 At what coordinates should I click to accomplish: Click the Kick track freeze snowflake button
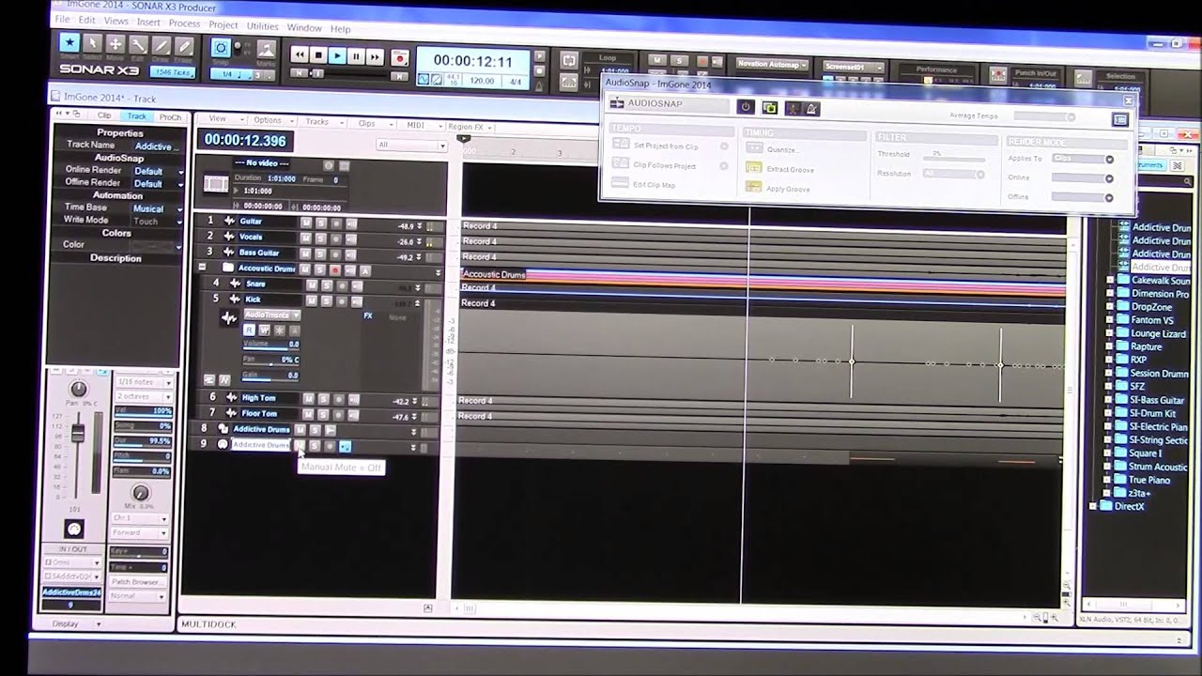pos(279,330)
